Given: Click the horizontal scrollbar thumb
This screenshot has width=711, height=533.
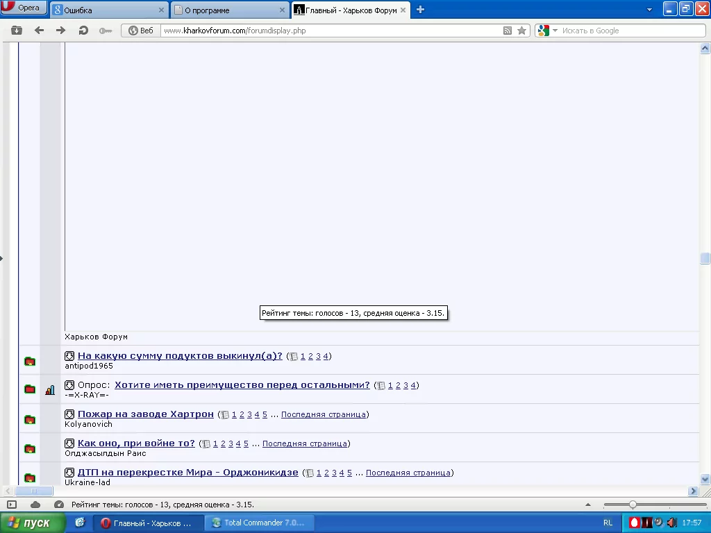Looking at the screenshot, I should [x=34, y=491].
